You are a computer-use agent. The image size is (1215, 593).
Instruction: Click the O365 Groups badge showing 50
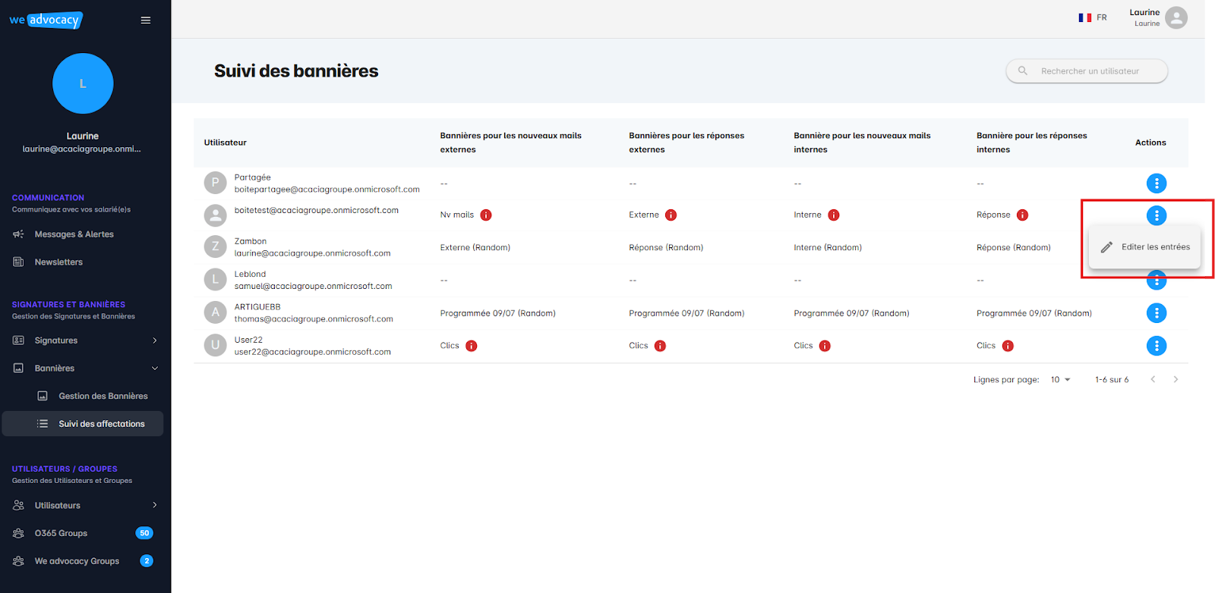click(x=144, y=533)
